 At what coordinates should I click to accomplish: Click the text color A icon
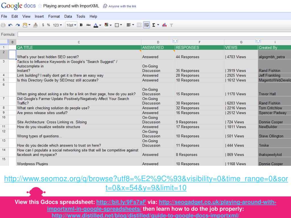click(96, 25)
